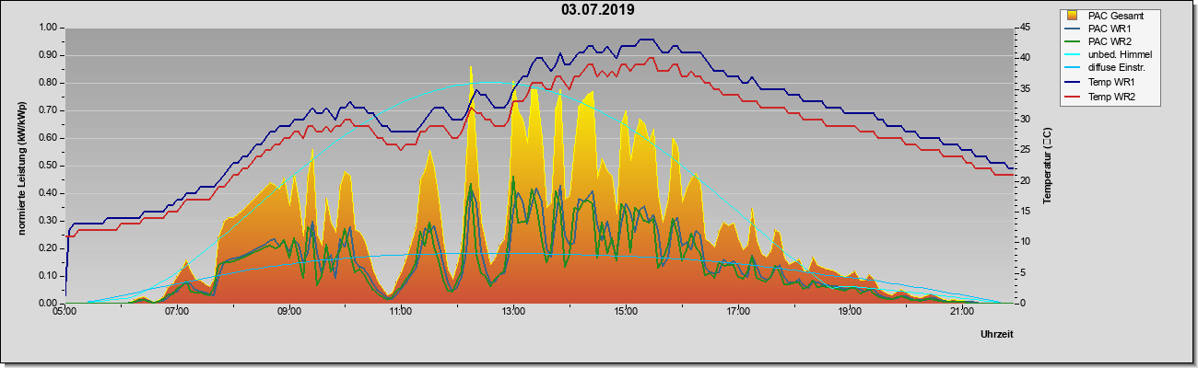Click the 11:00 time axis label
Viewport: 1198px width, 368px height.
[x=401, y=313]
